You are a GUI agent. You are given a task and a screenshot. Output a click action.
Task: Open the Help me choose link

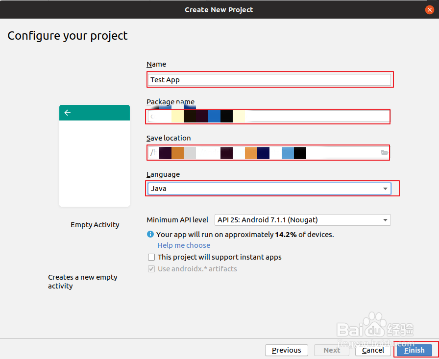pyautogui.click(x=184, y=245)
